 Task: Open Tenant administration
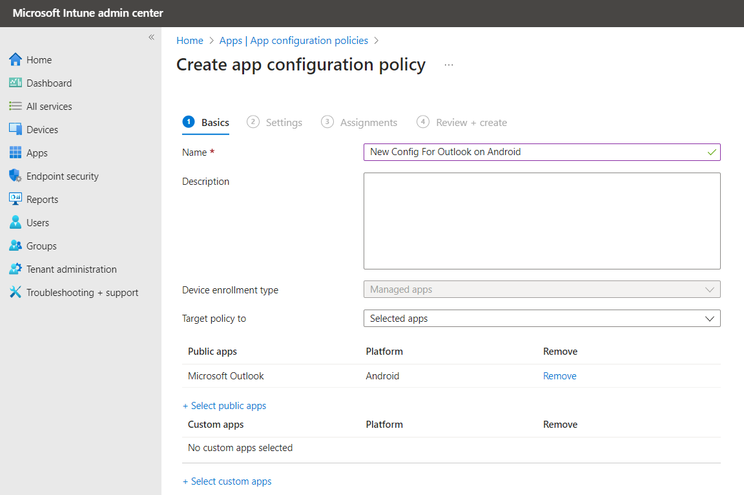(x=71, y=269)
